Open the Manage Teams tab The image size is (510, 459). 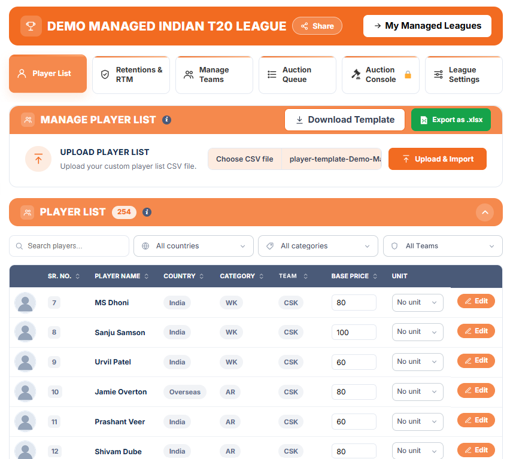(x=214, y=75)
